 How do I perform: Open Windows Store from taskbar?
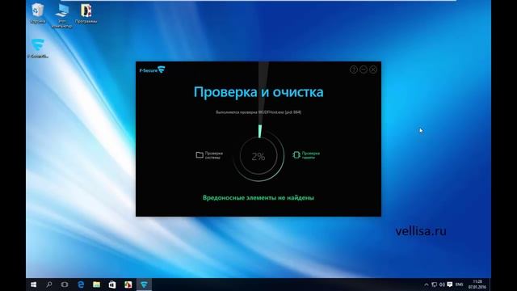tap(112, 285)
